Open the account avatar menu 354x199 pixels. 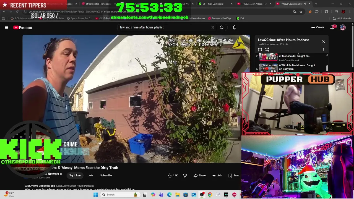tap(343, 27)
